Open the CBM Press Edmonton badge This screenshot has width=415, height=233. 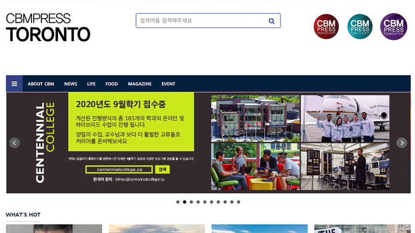click(x=393, y=27)
